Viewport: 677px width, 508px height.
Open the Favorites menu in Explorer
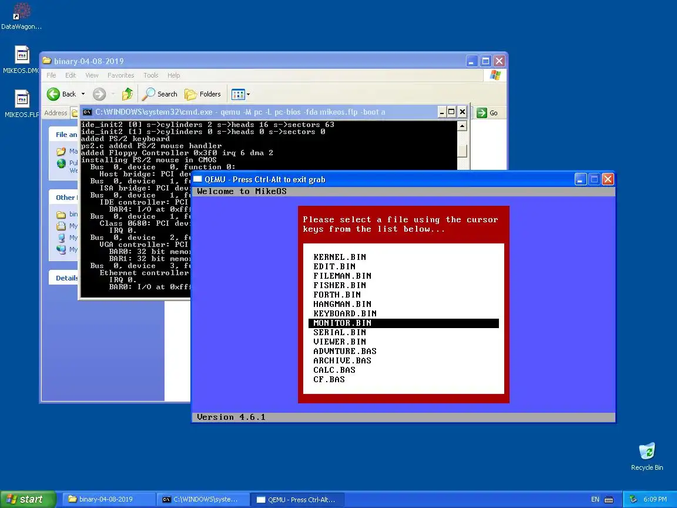(x=120, y=75)
